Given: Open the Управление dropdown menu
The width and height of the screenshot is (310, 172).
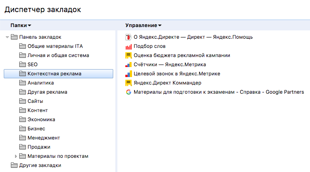Looking at the screenshot, I should point(143,25).
